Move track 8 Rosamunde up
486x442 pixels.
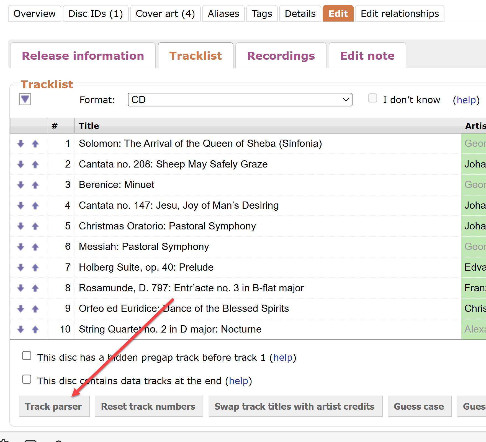pyautogui.click(x=35, y=288)
